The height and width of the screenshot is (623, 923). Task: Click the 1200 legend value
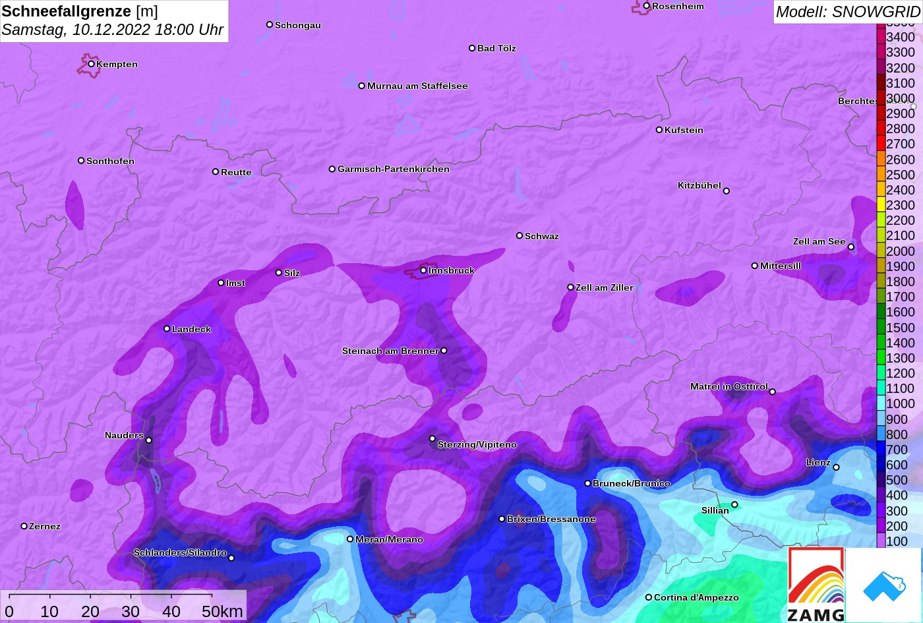(901, 373)
